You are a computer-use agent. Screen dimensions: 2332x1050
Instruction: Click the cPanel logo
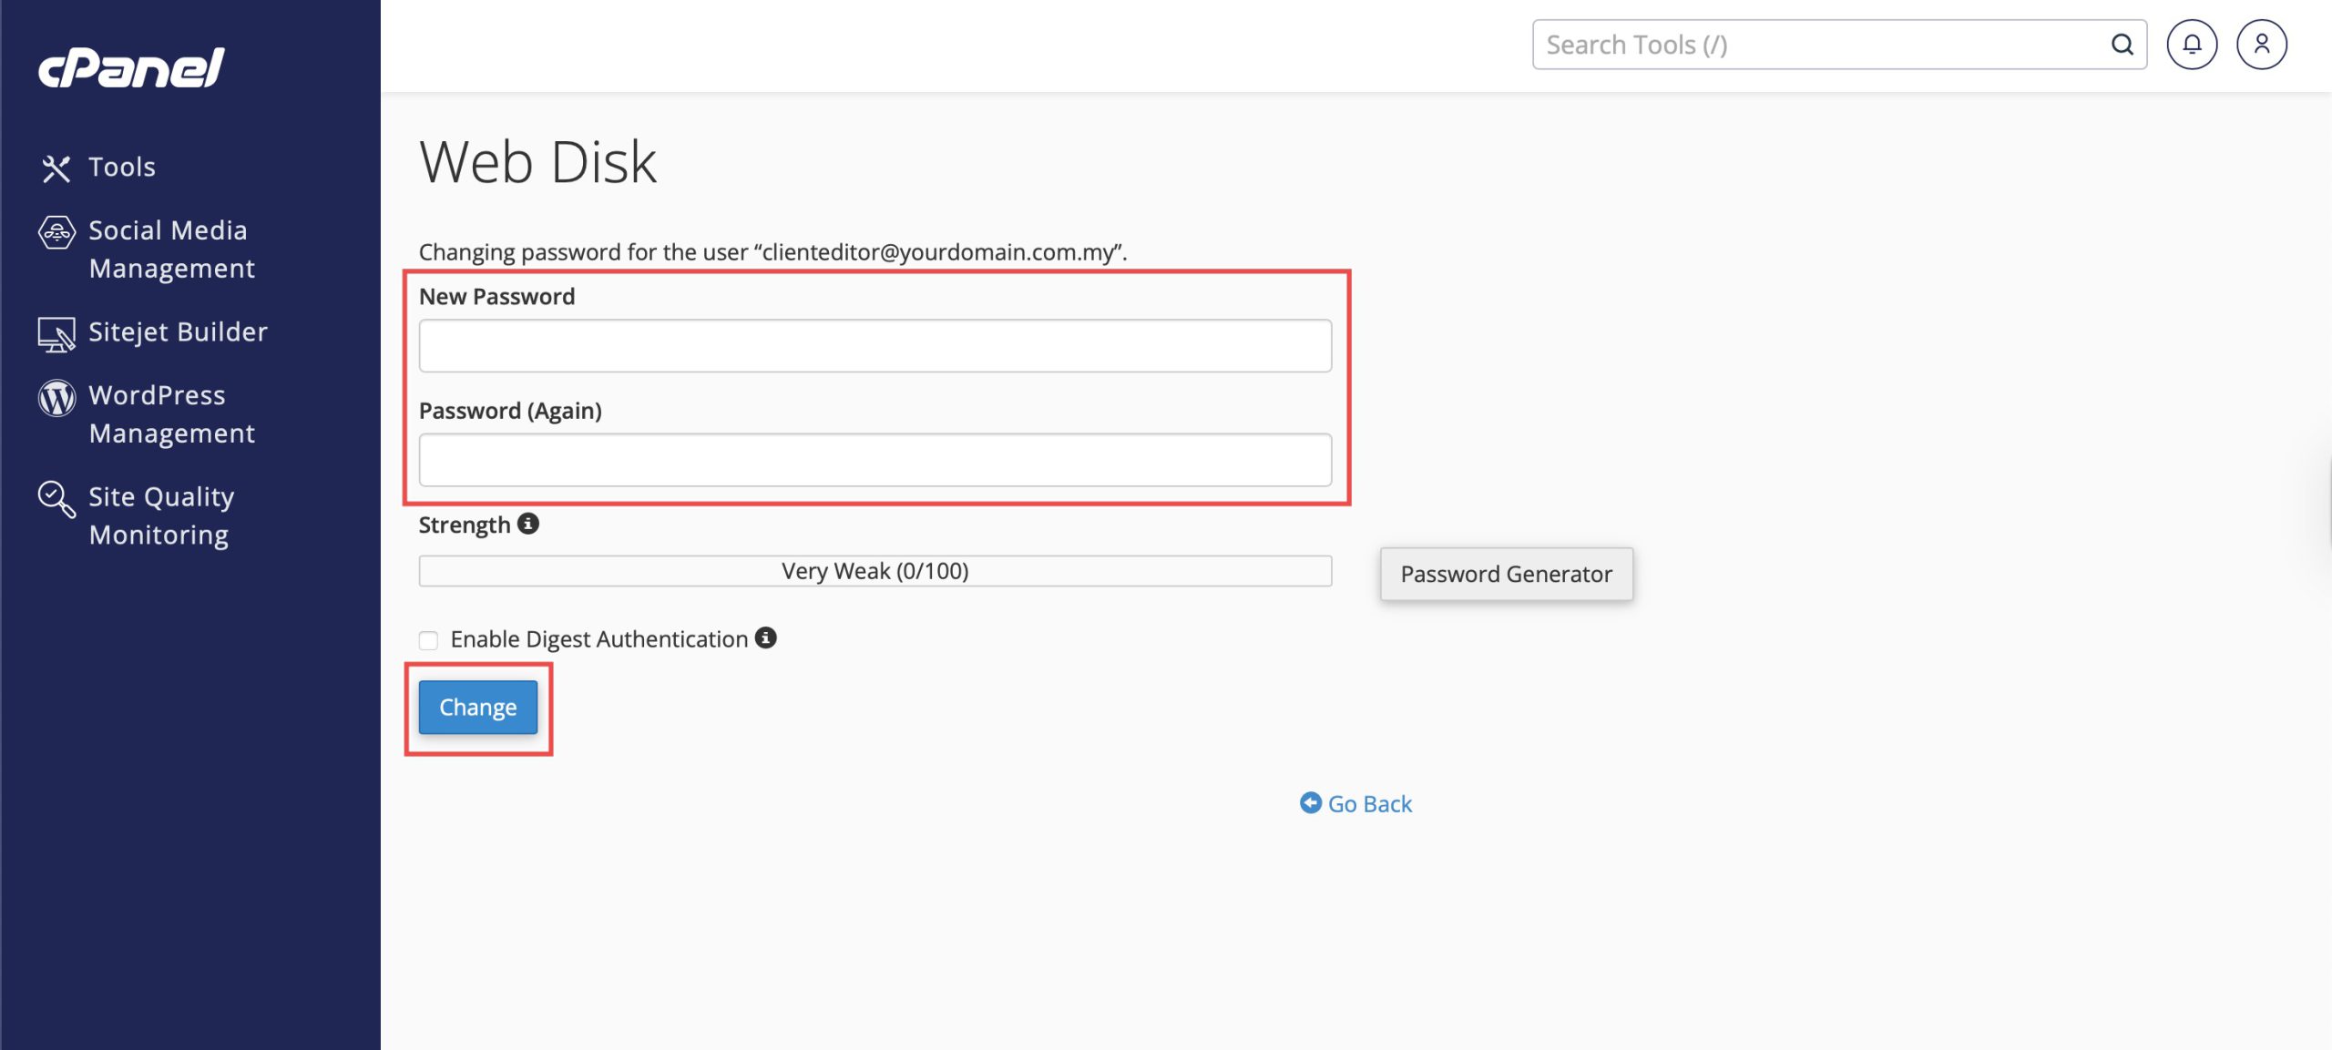pyautogui.click(x=131, y=67)
